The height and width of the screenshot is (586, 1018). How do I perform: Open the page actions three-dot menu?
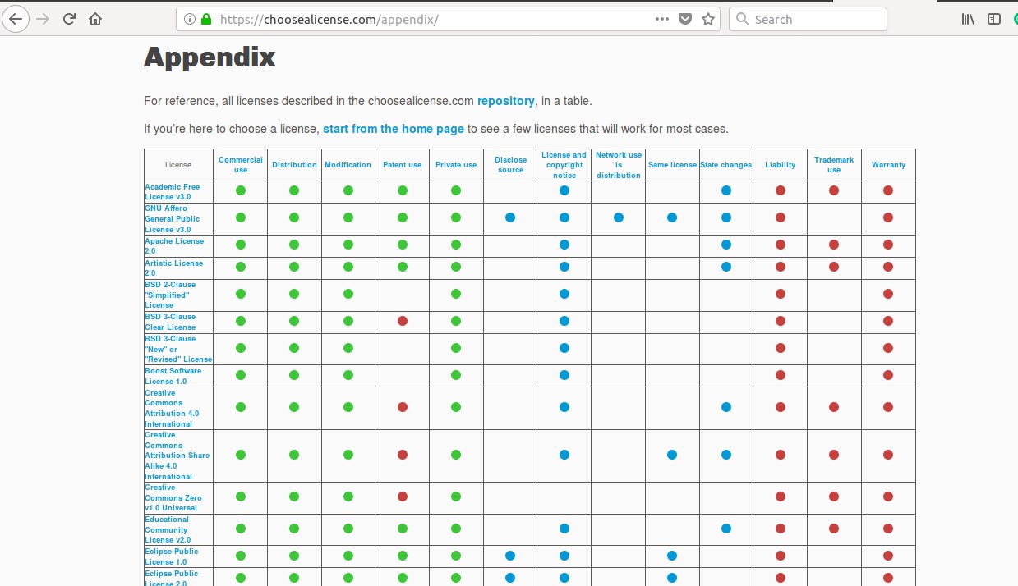662,19
